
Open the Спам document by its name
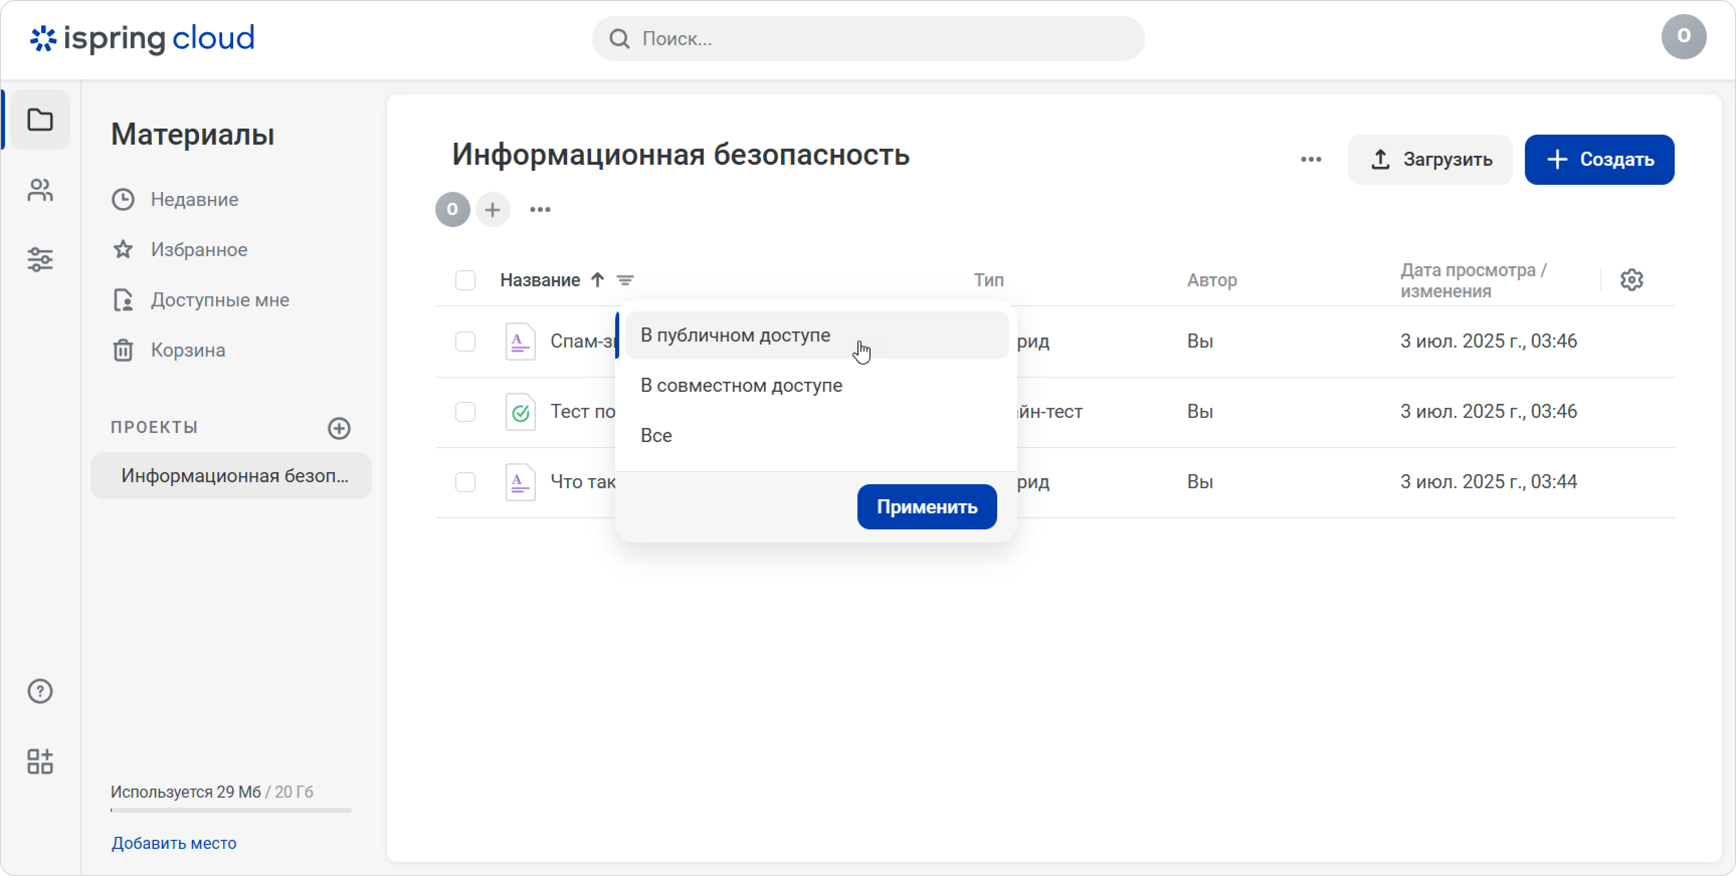[582, 342]
